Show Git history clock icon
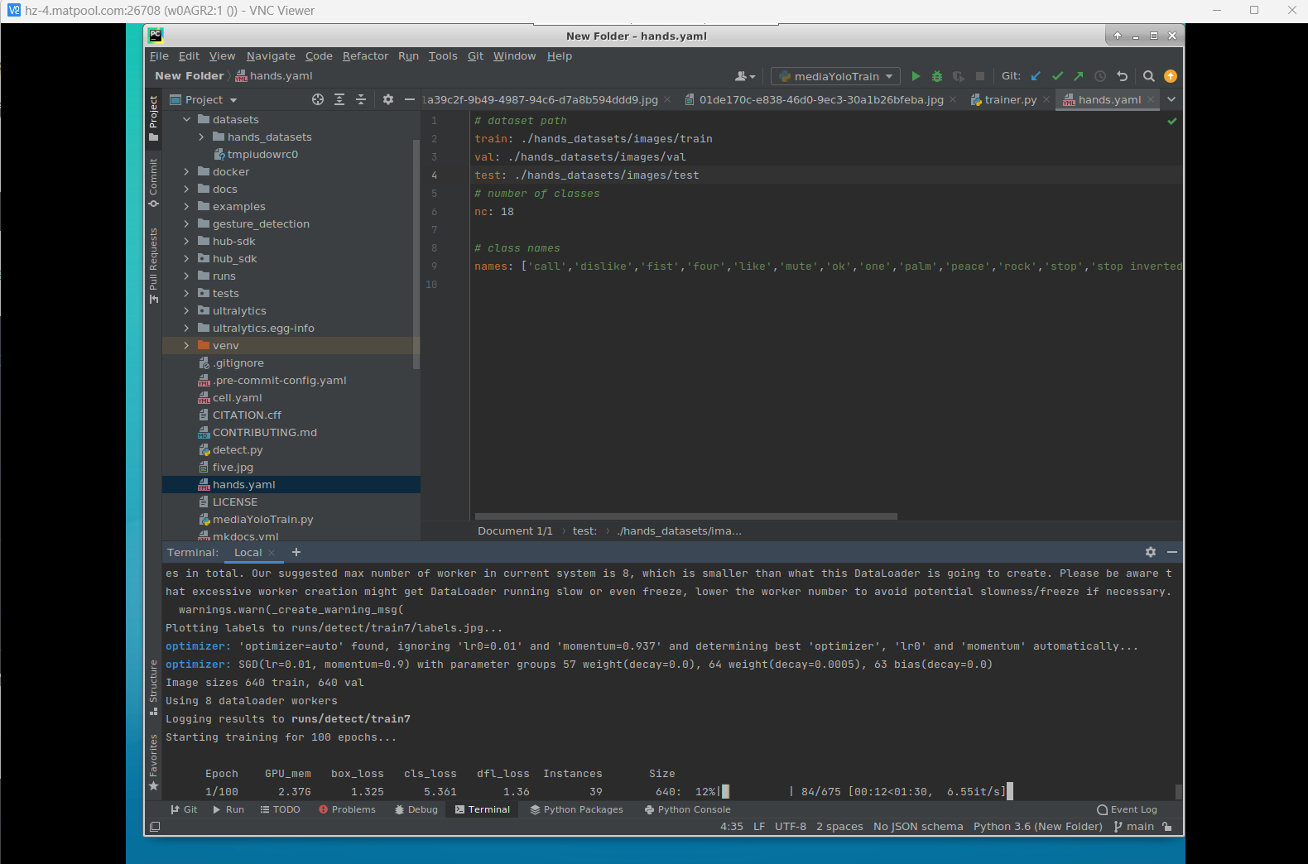 click(x=1100, y=76)
